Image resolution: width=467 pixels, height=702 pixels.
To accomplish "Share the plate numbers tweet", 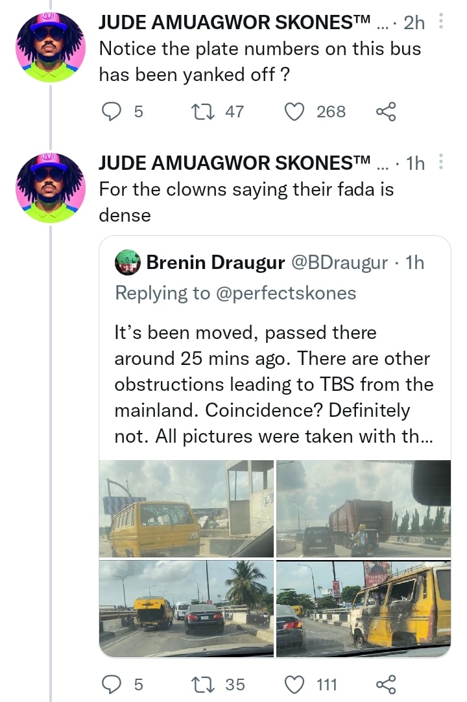I will point(385,111).
